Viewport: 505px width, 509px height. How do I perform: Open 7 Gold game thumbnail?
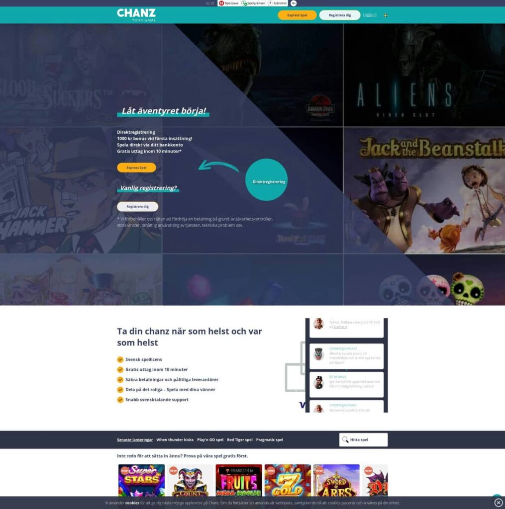(288, 480)
